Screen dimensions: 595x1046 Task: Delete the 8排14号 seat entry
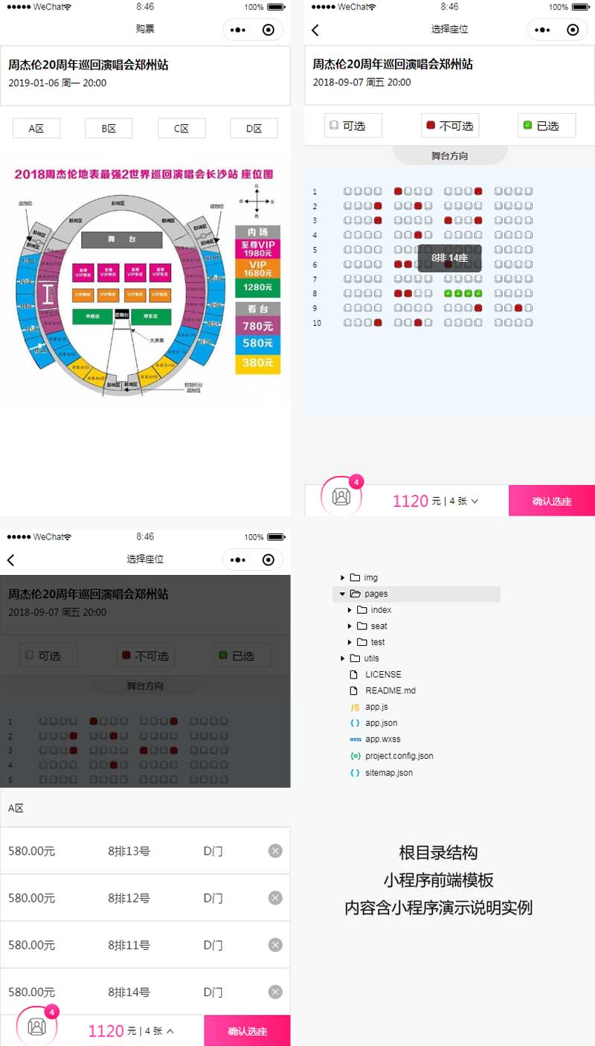pos(275,992)
